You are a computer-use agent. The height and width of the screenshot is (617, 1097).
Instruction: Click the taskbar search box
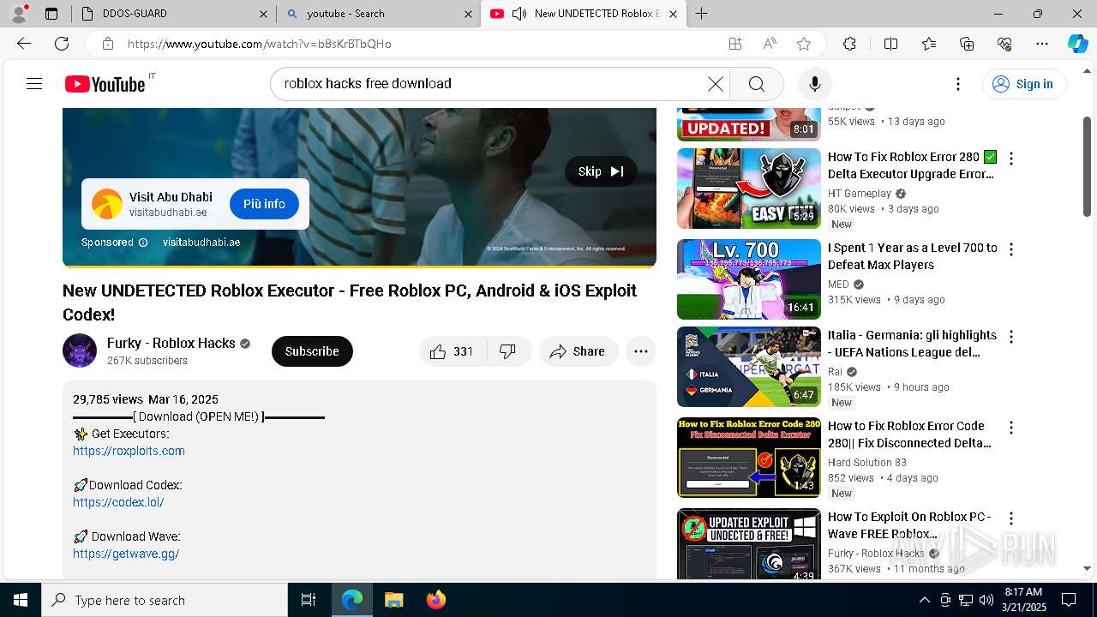tap(165, 600)
